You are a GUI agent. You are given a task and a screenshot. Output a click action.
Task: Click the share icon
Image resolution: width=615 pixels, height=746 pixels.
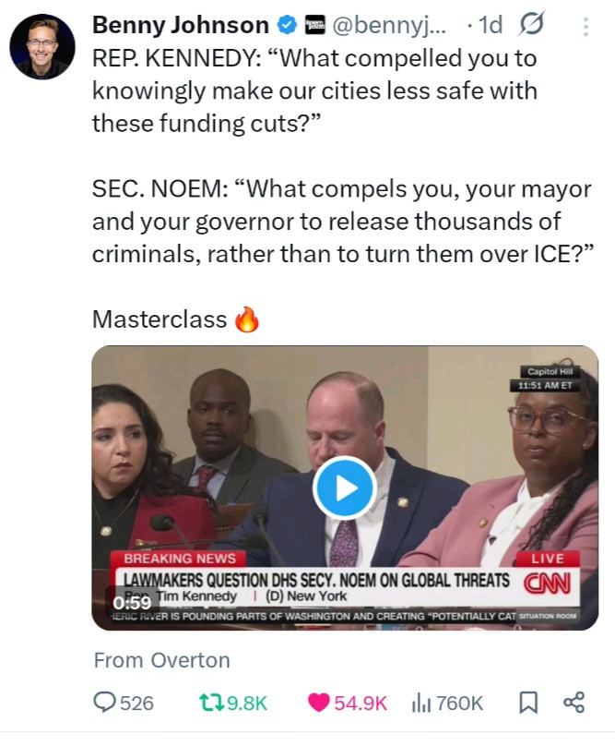574,703
